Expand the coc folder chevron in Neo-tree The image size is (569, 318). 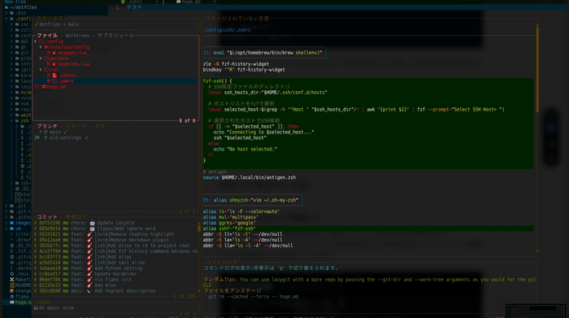[x=11, y=24]
